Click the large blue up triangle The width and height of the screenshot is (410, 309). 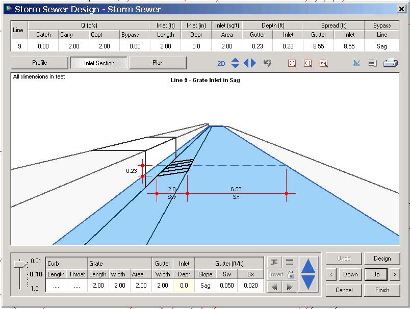coord(307,266)
